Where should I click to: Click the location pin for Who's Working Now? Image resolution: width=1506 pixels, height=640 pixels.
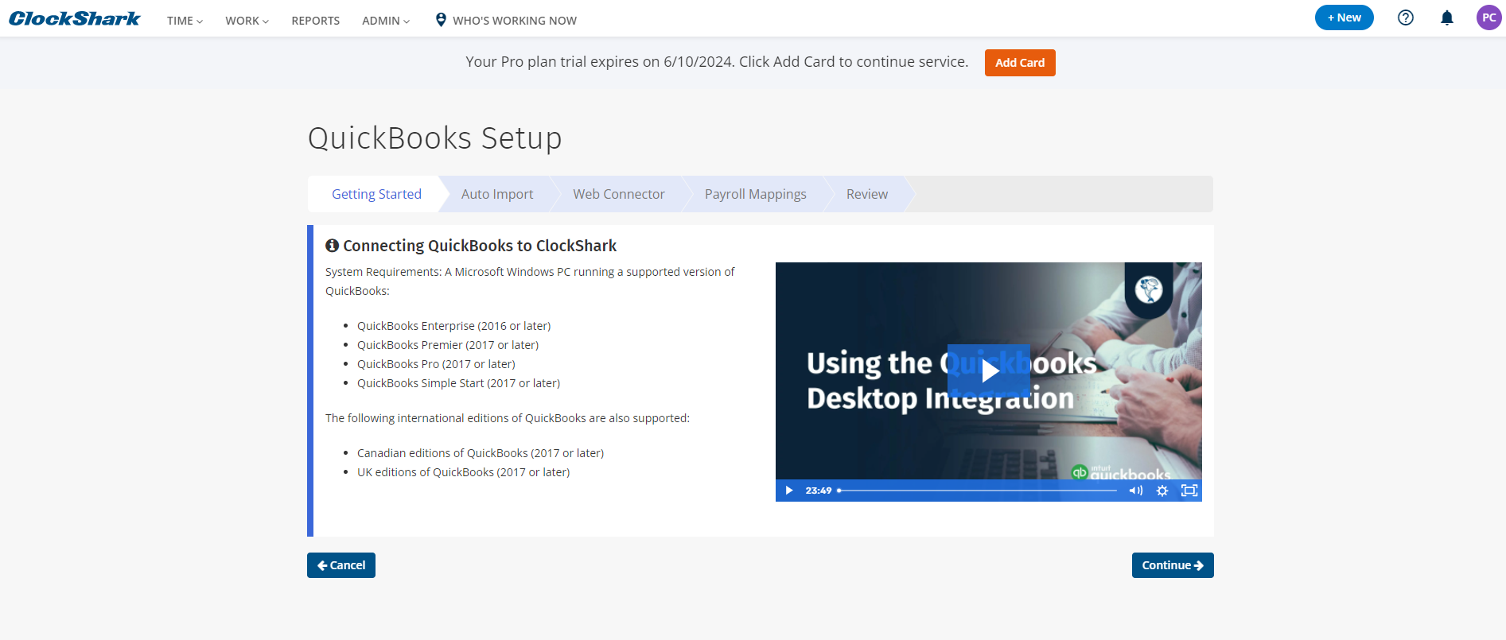(441, 20)
